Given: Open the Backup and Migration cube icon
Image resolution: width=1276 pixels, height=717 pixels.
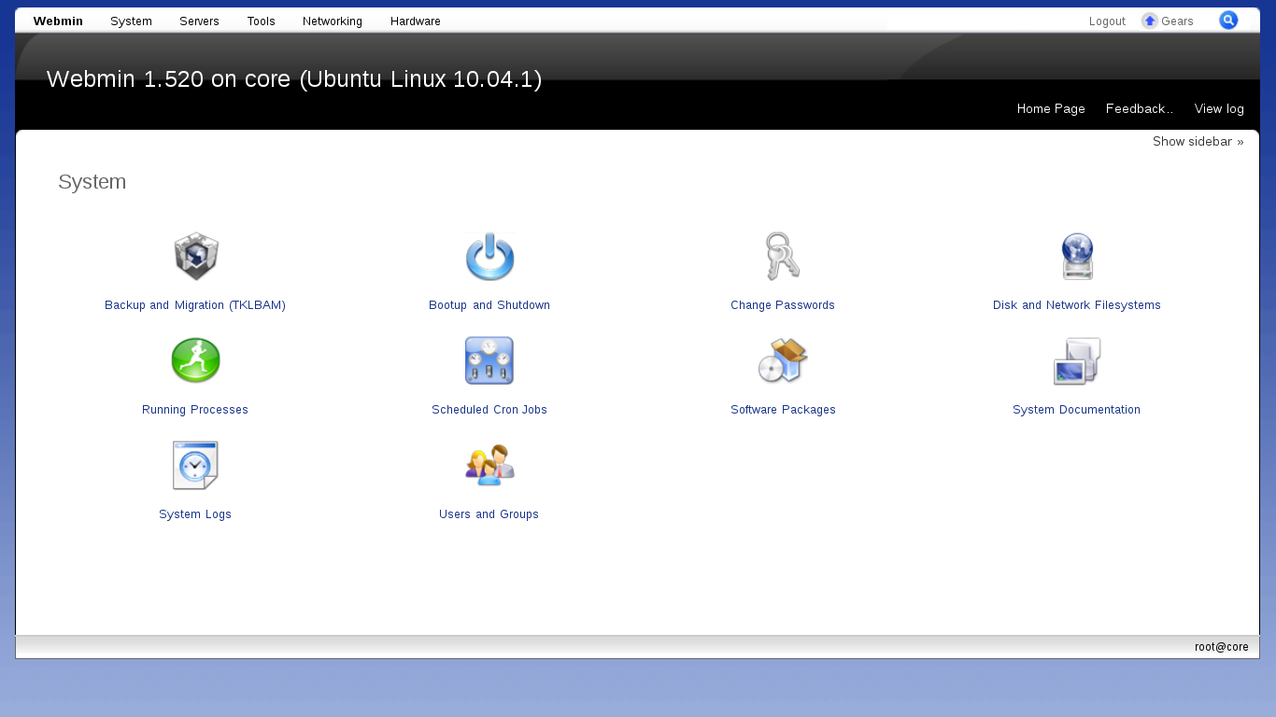Looking at the screenshot, I should (x=195, y=257).
